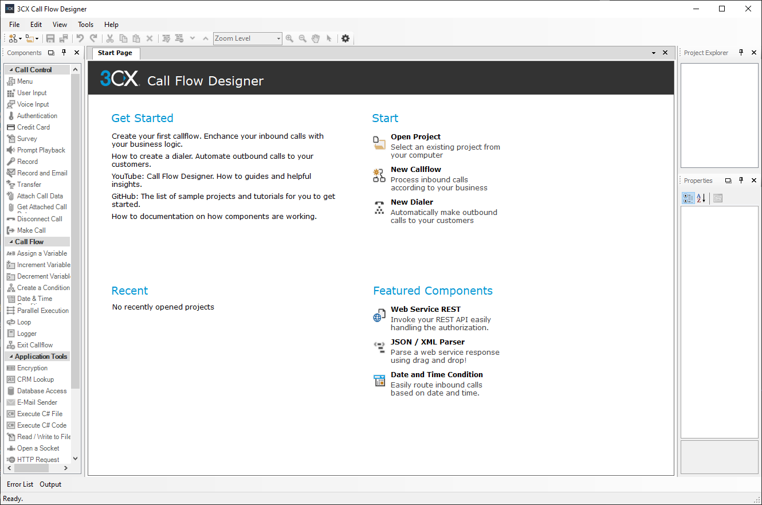Click the Date and Time Condition calendar icon
This screenshot has width=762, height=505.
click(379, 381)
